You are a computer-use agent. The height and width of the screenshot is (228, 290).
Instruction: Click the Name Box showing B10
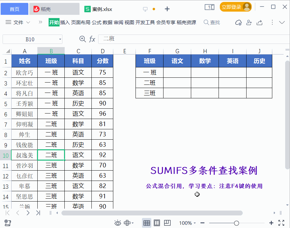tap(30, 39)
